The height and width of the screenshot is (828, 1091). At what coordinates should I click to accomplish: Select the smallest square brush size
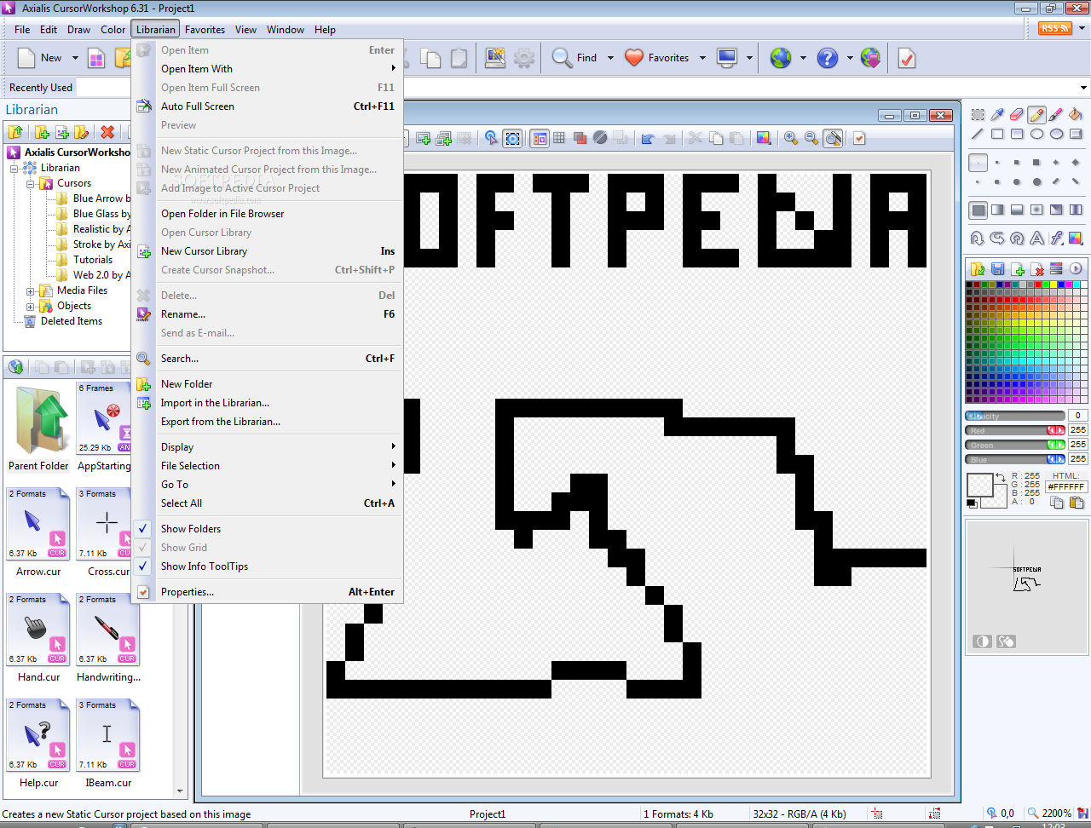tap(978, 162)
